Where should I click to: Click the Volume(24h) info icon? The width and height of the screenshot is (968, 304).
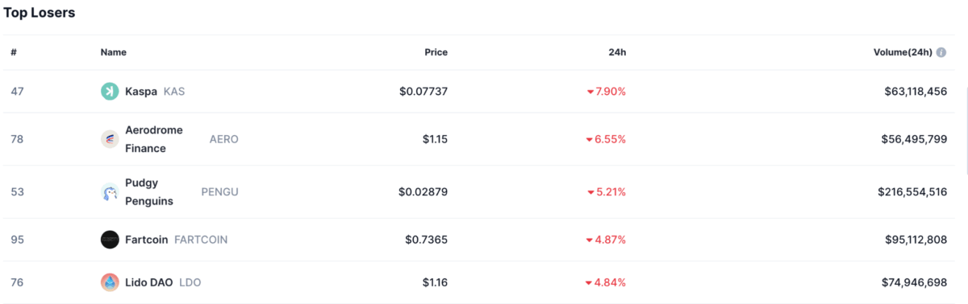coord(941,52)
